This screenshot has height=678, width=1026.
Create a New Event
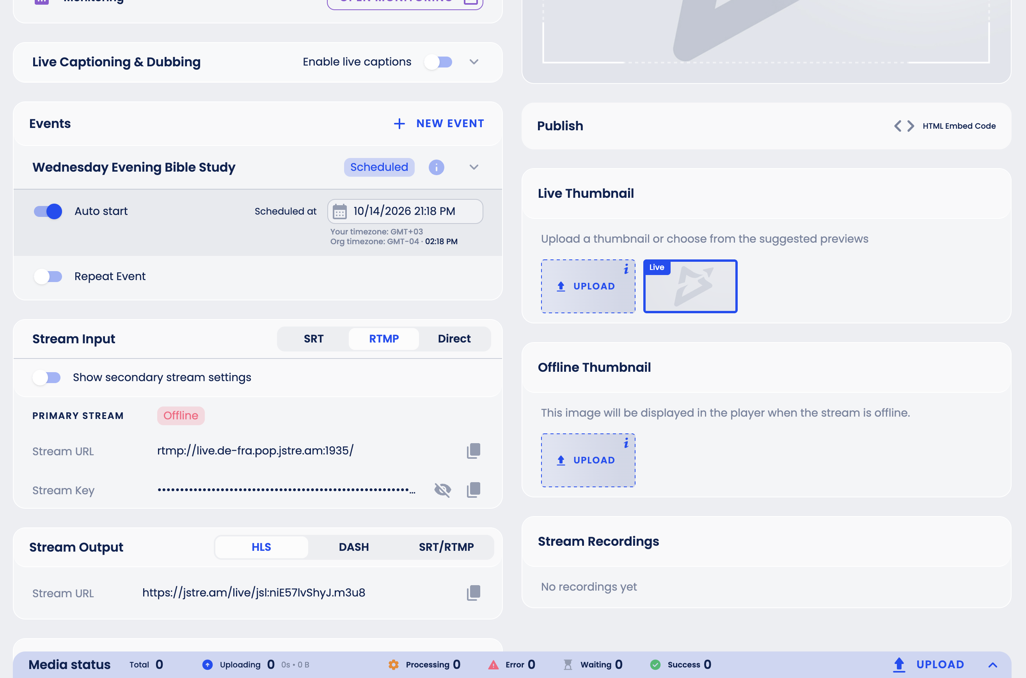[438, 124]
